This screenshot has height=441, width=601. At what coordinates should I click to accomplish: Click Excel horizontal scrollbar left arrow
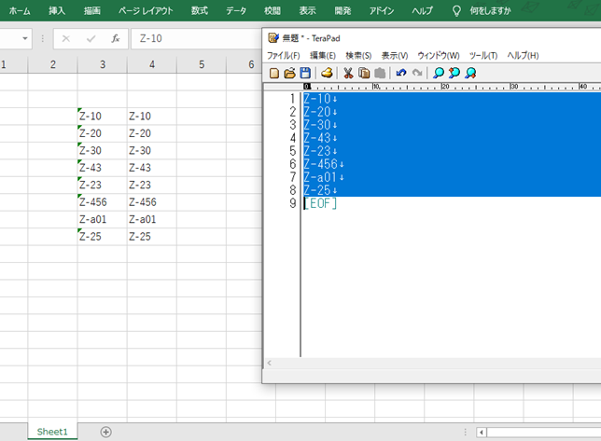482,433
